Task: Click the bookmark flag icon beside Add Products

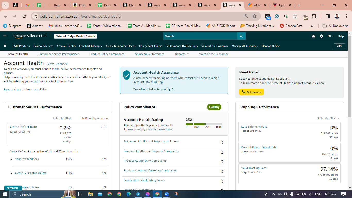Action: 5,46
